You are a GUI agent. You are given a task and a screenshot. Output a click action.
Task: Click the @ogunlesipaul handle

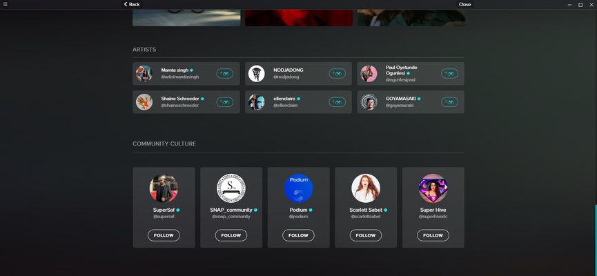click(400, 80)
